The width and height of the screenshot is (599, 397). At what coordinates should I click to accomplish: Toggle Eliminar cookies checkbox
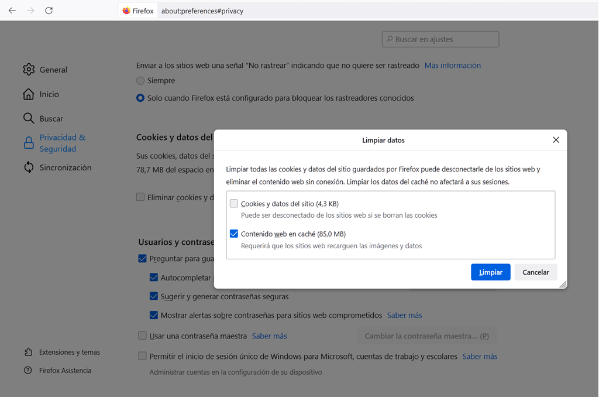coord(140,197)
